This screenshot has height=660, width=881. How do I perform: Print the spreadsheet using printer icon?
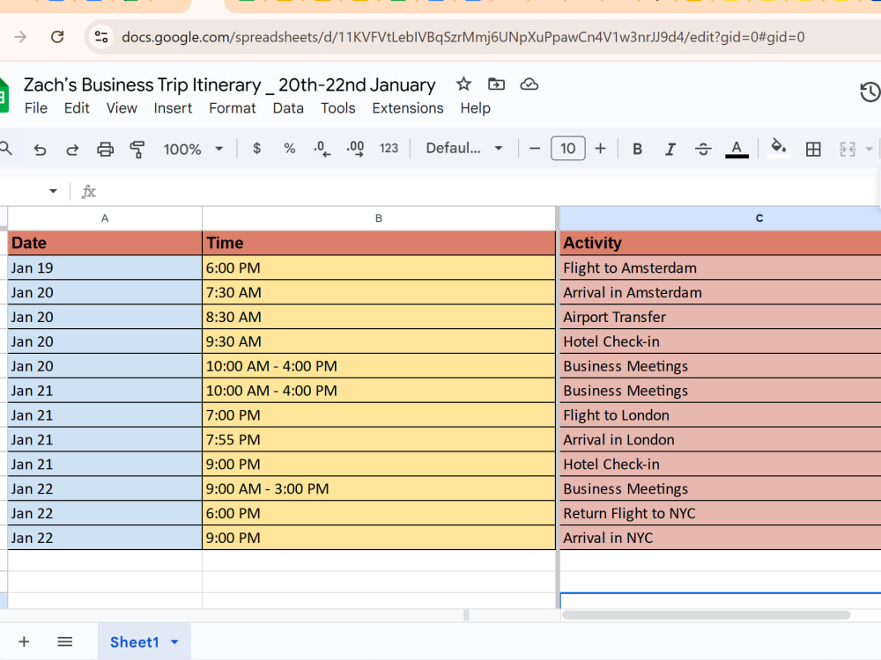(105, 150)
